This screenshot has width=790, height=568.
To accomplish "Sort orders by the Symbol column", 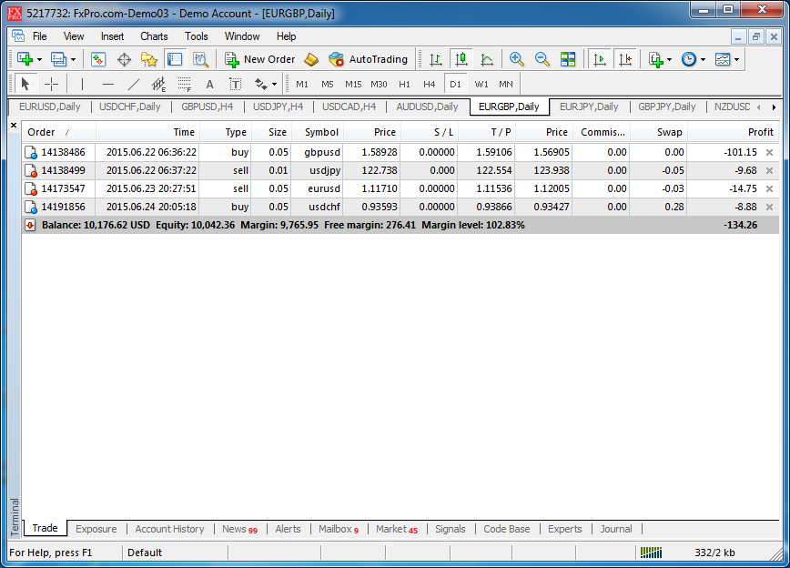I will pyautogui.click(x=318, y=132).
